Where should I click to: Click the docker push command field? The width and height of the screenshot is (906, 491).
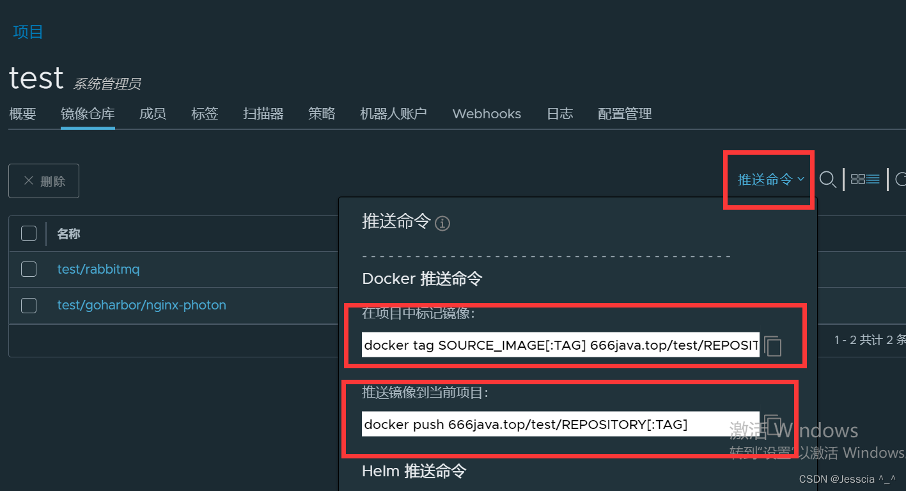(561, 425)
